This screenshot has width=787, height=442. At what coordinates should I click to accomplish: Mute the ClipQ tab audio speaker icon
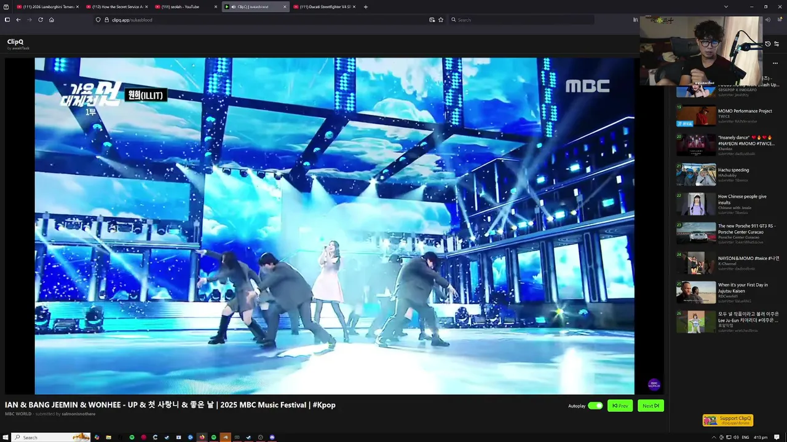pyautogui.click(x=233, y=7)
